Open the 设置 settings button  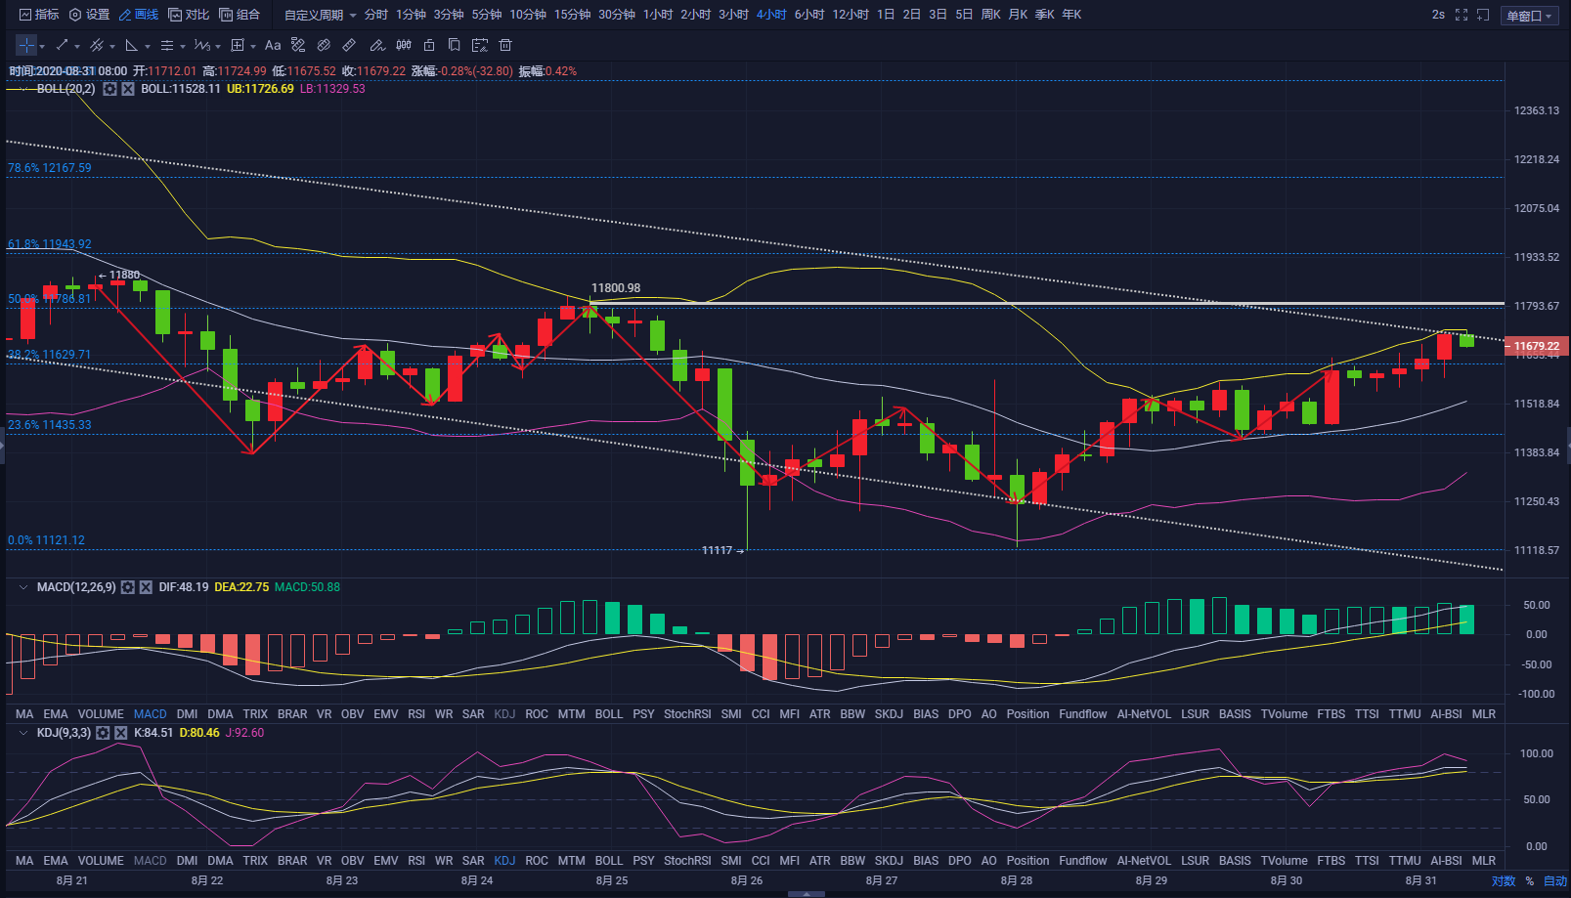pos(89,15)
